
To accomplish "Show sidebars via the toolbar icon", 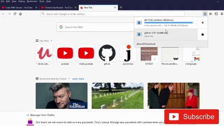I will [216, 14].
